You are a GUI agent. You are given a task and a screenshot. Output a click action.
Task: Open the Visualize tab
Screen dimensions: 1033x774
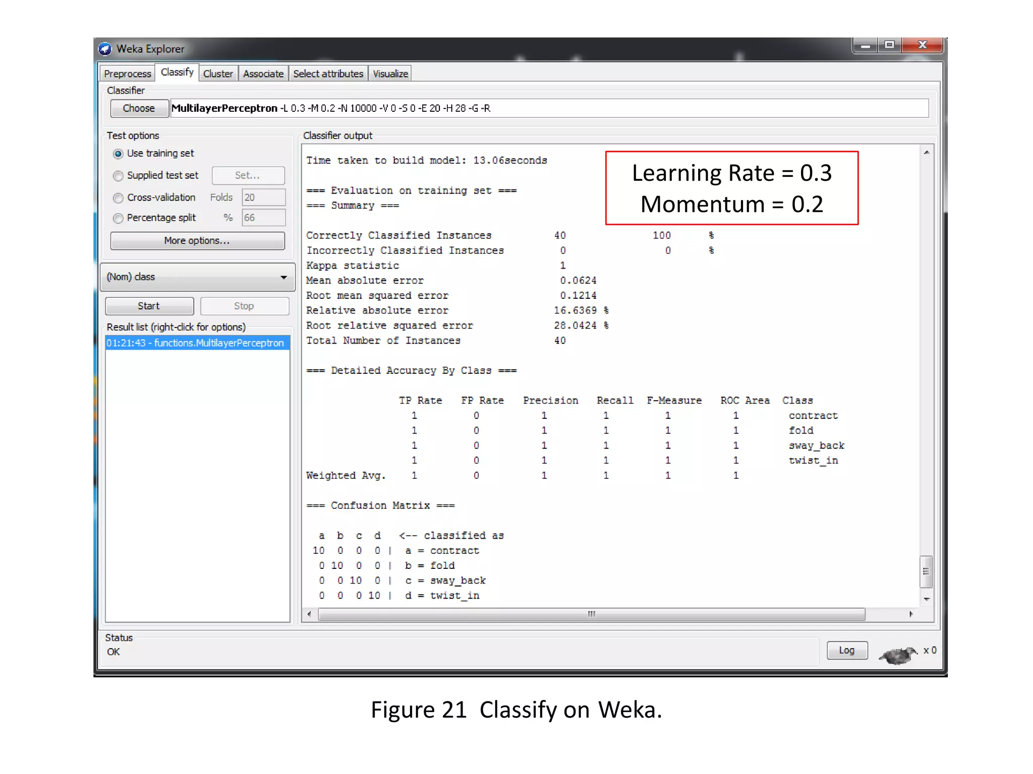(390, 74)
